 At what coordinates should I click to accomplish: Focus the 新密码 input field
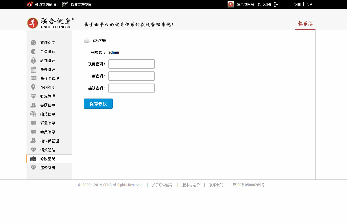coord(132,76)
